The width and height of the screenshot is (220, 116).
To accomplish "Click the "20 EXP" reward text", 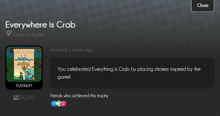I will click(x=28, y=97).
